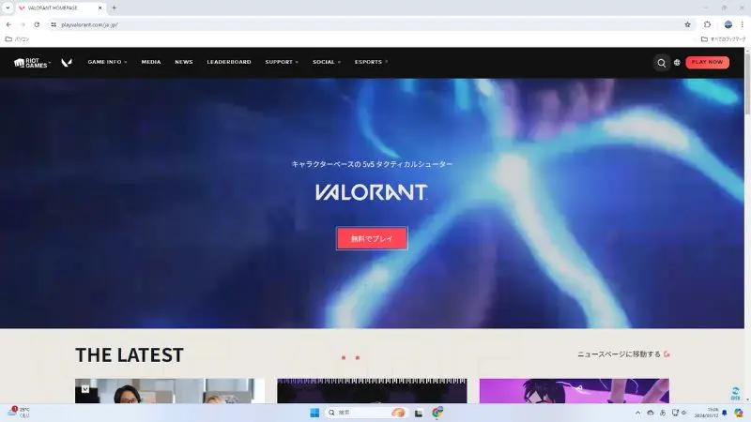Open the Chrome profile avatar
Viewport: 751px width, 422px height.
pos(728,24)
